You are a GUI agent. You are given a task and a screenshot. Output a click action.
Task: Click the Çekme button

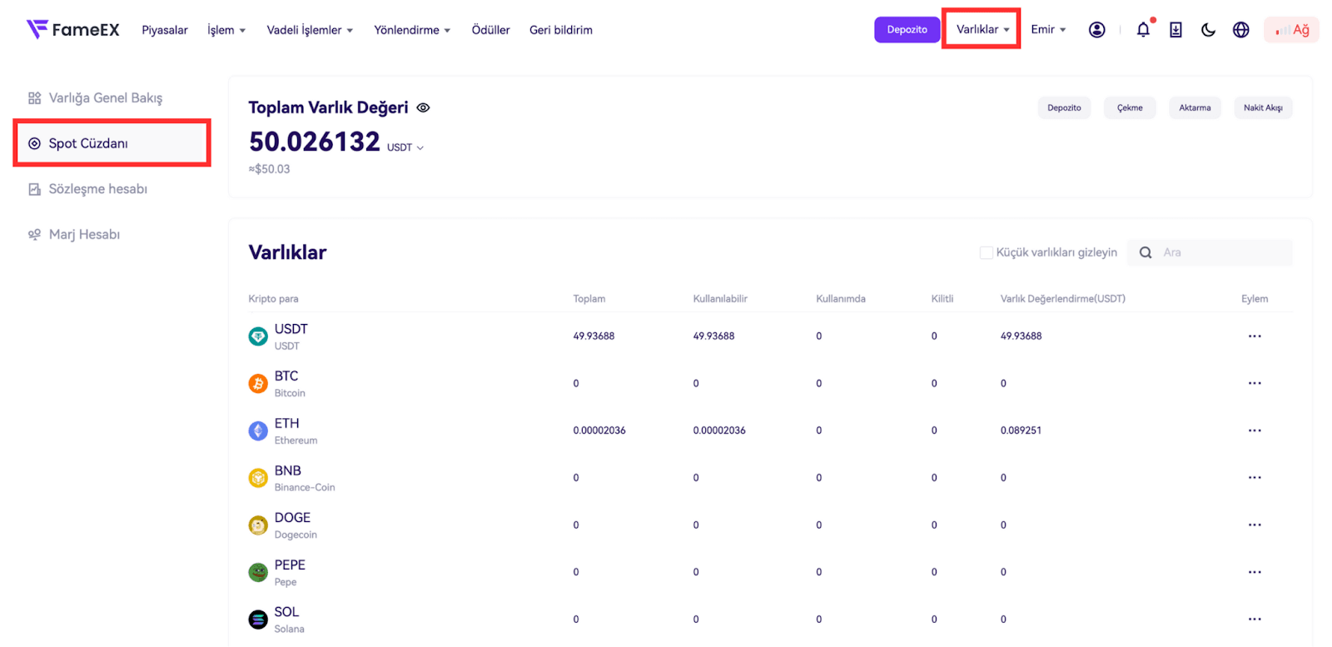[1130, 107]
